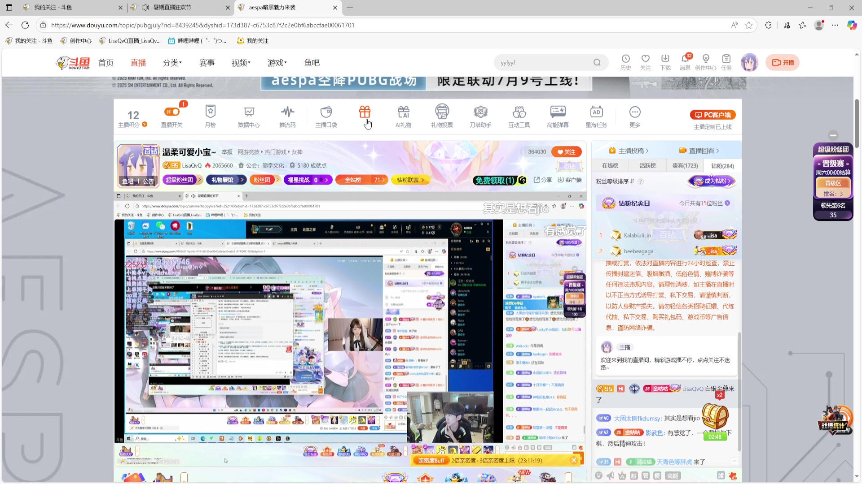Click the PC客户端 download button
862x484 pixels.
point(713,115)
